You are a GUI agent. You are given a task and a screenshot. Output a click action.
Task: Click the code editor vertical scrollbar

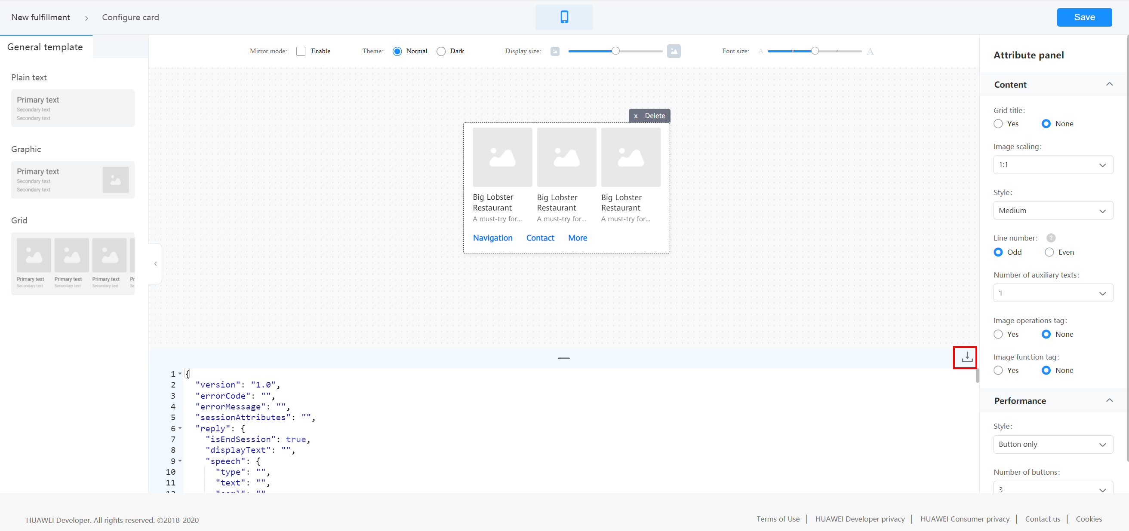click(x=977, y=375)
